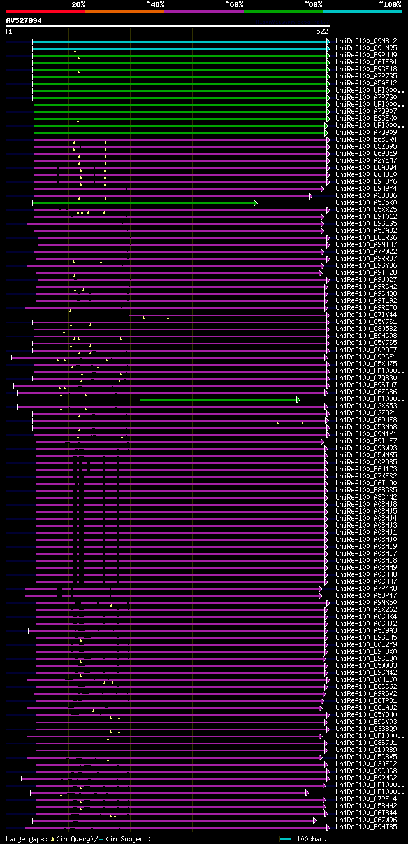
Task: Select the UniRef100_C5WM65 label
Action: coord(366,455)
